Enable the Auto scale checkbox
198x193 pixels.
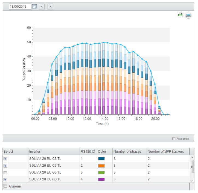coord(174,138)
